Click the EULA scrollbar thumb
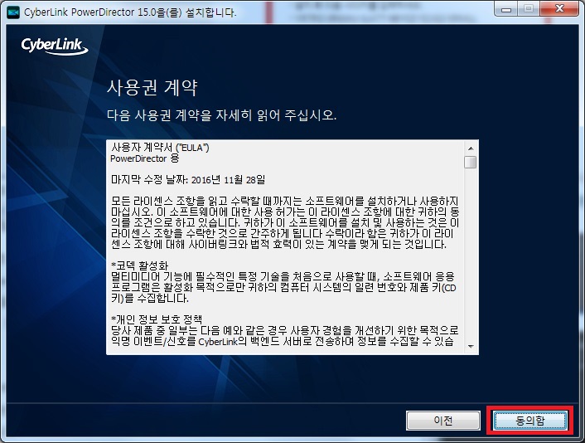 (471, 162)
